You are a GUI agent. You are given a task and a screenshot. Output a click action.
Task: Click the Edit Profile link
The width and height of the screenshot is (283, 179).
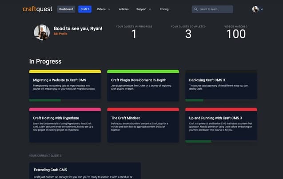[x=60, y=34]
